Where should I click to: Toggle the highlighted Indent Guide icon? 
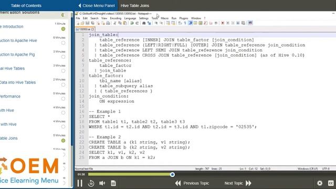pos(190,23)
